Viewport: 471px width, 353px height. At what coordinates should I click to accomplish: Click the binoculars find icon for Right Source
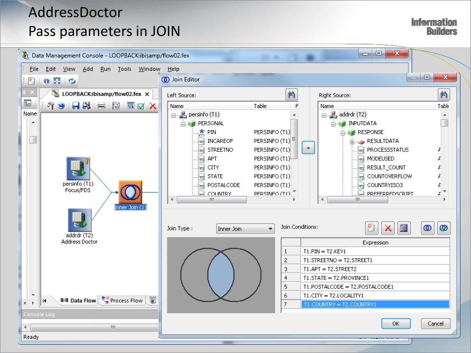443,95
